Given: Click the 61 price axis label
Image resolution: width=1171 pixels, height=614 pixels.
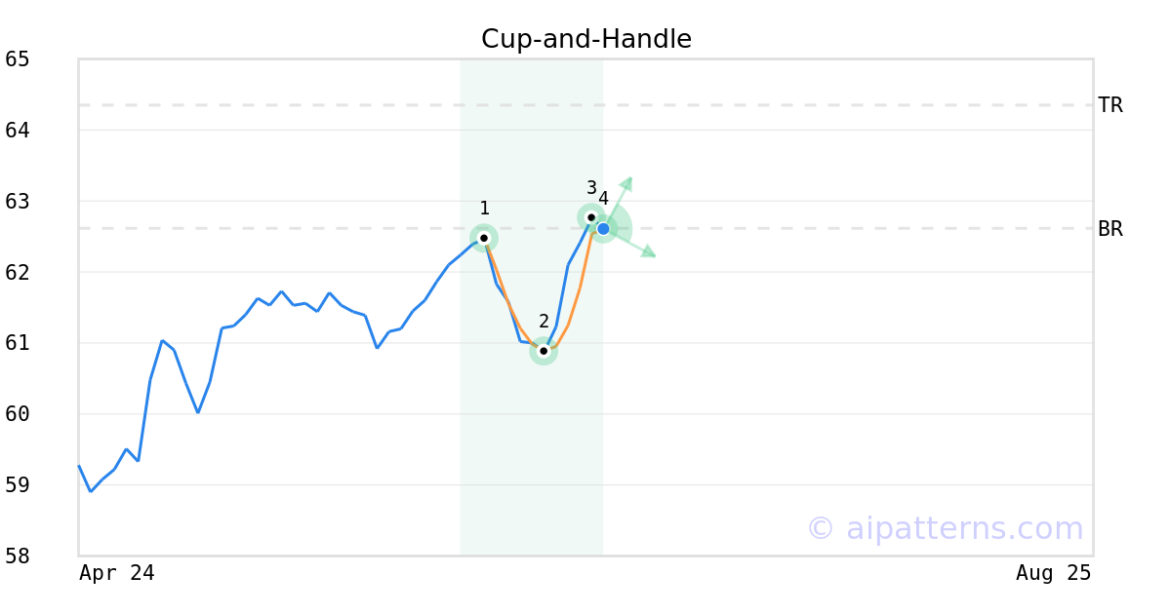Looking at the screenshot, I should click(x=18, y=343).
